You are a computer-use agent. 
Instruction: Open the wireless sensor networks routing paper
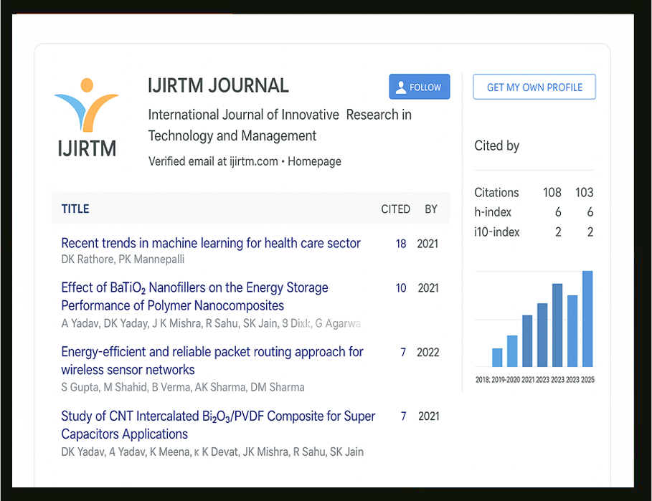(212, 352)
